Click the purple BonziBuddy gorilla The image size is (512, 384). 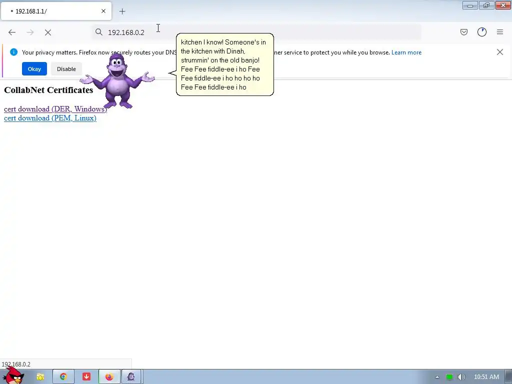(117, 81)
